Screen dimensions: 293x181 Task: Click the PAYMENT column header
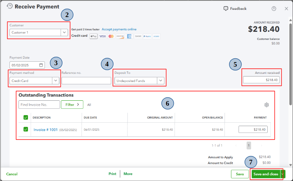pyautogui.click(x=260, y=117)
